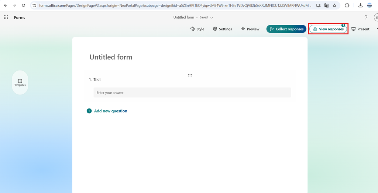Bookmark this page with the star icon
Screen dimensions: 378x193
(x=334, y=6)
